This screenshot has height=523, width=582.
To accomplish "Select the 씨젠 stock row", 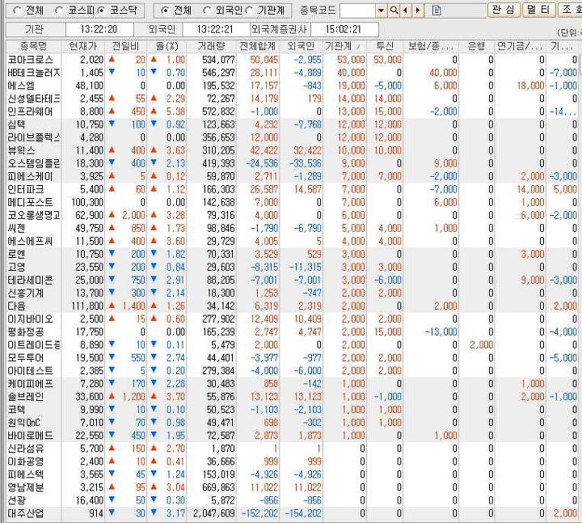I will 293,228.
